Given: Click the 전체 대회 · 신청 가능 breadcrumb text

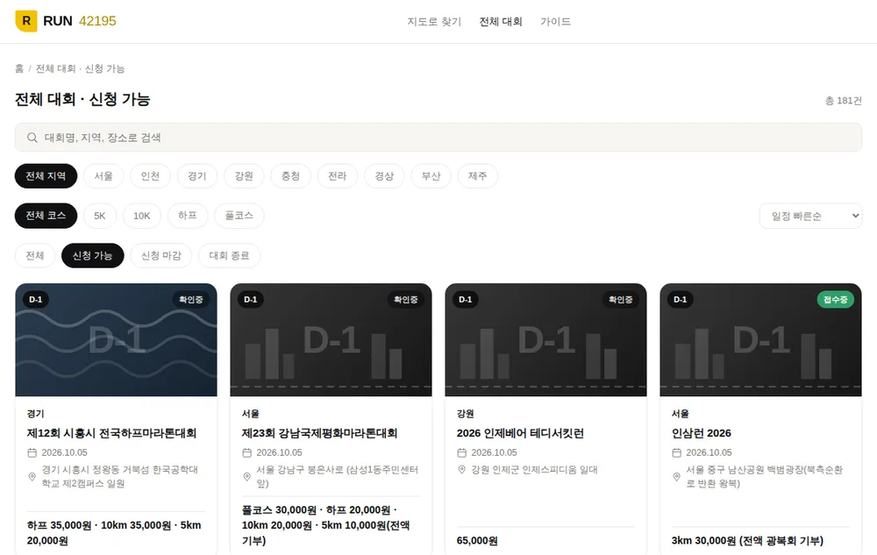Looking at the screenshot, I should pos(80,68).
